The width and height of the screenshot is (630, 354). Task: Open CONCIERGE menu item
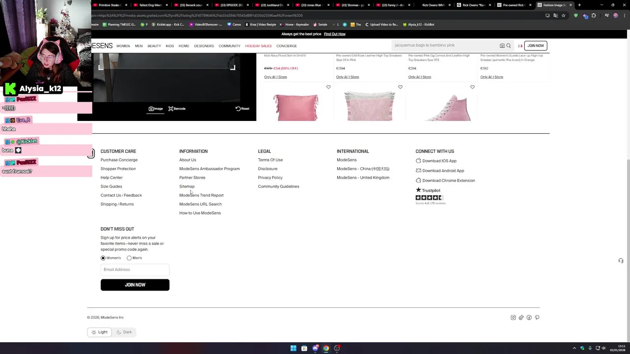[x=286, y=46]
